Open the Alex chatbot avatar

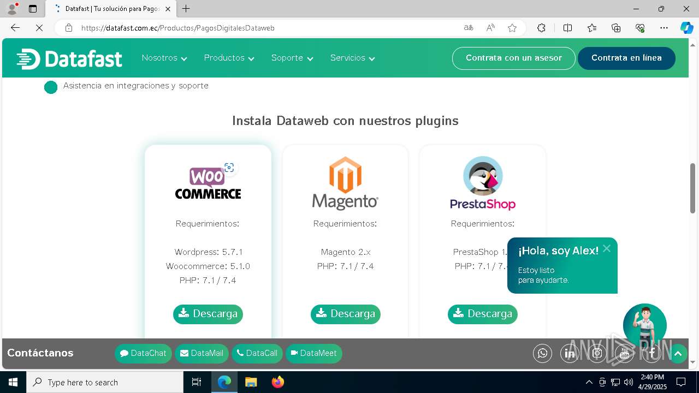(645, 326)
